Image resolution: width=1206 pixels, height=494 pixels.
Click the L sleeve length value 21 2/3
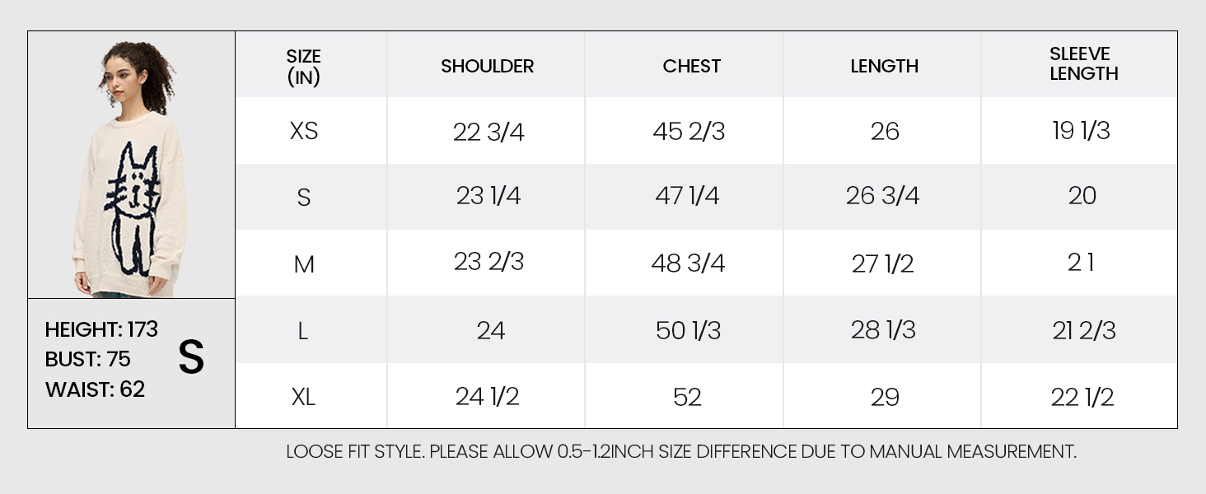[1083, 330]
